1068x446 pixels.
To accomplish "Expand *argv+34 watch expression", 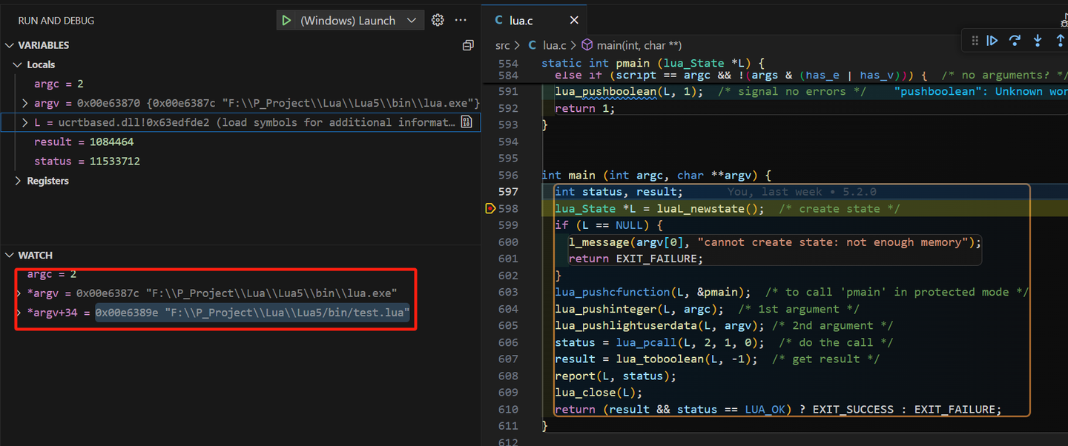I will tap(19, 313).
